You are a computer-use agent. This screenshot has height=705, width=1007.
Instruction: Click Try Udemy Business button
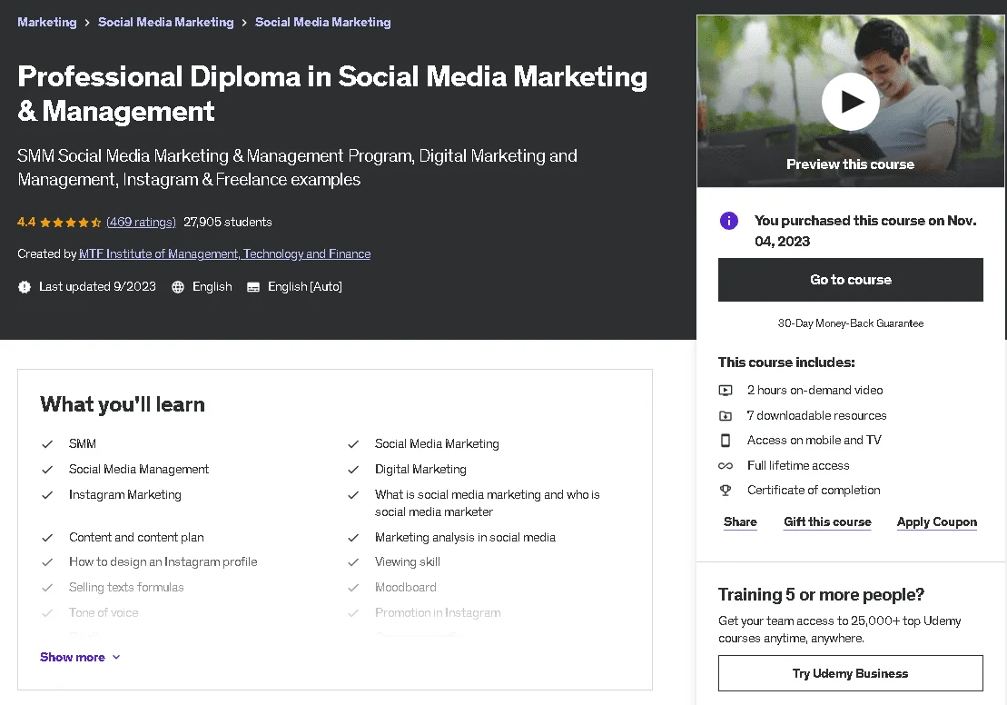click(850, 673)
